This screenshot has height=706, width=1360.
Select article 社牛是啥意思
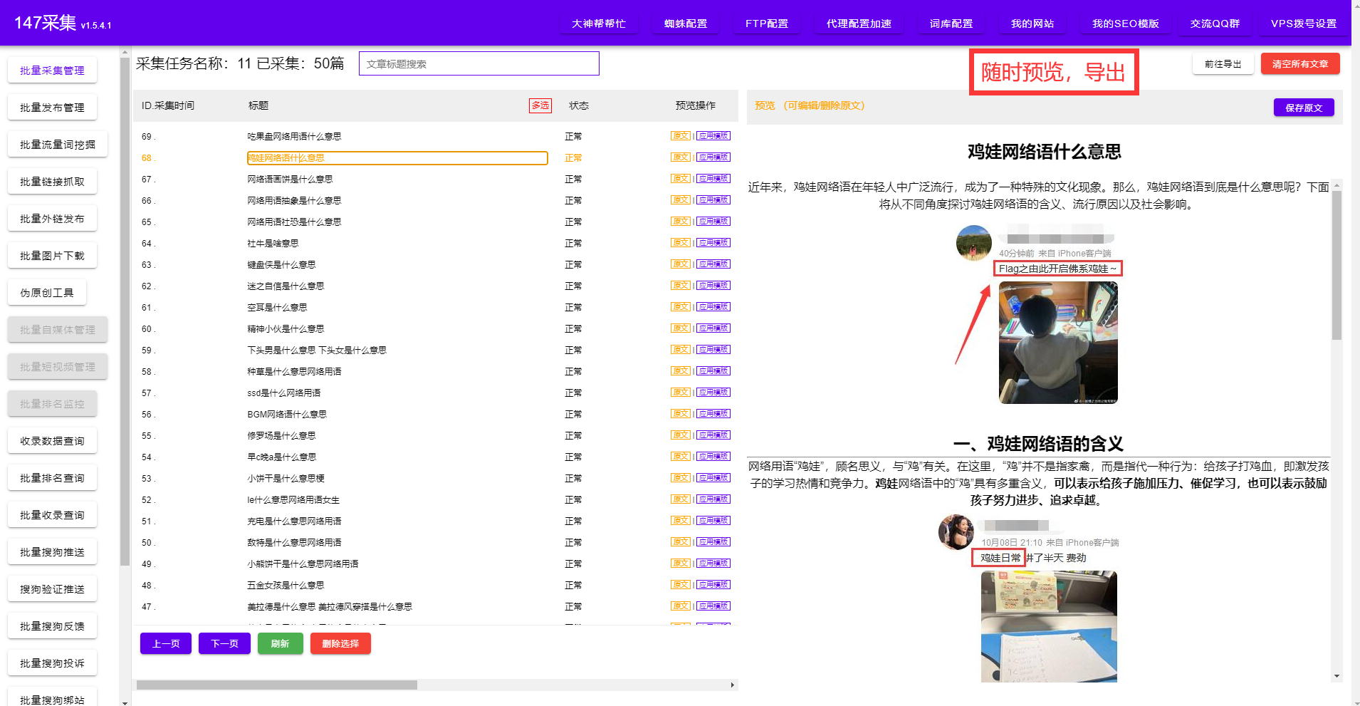273,243
